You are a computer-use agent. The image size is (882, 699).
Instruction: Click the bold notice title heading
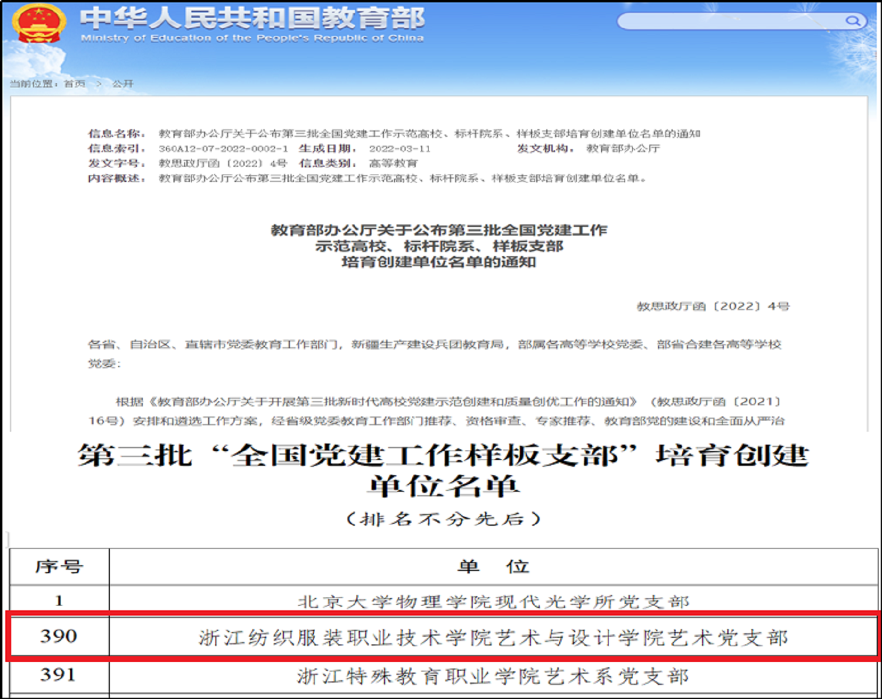point(439,246)
